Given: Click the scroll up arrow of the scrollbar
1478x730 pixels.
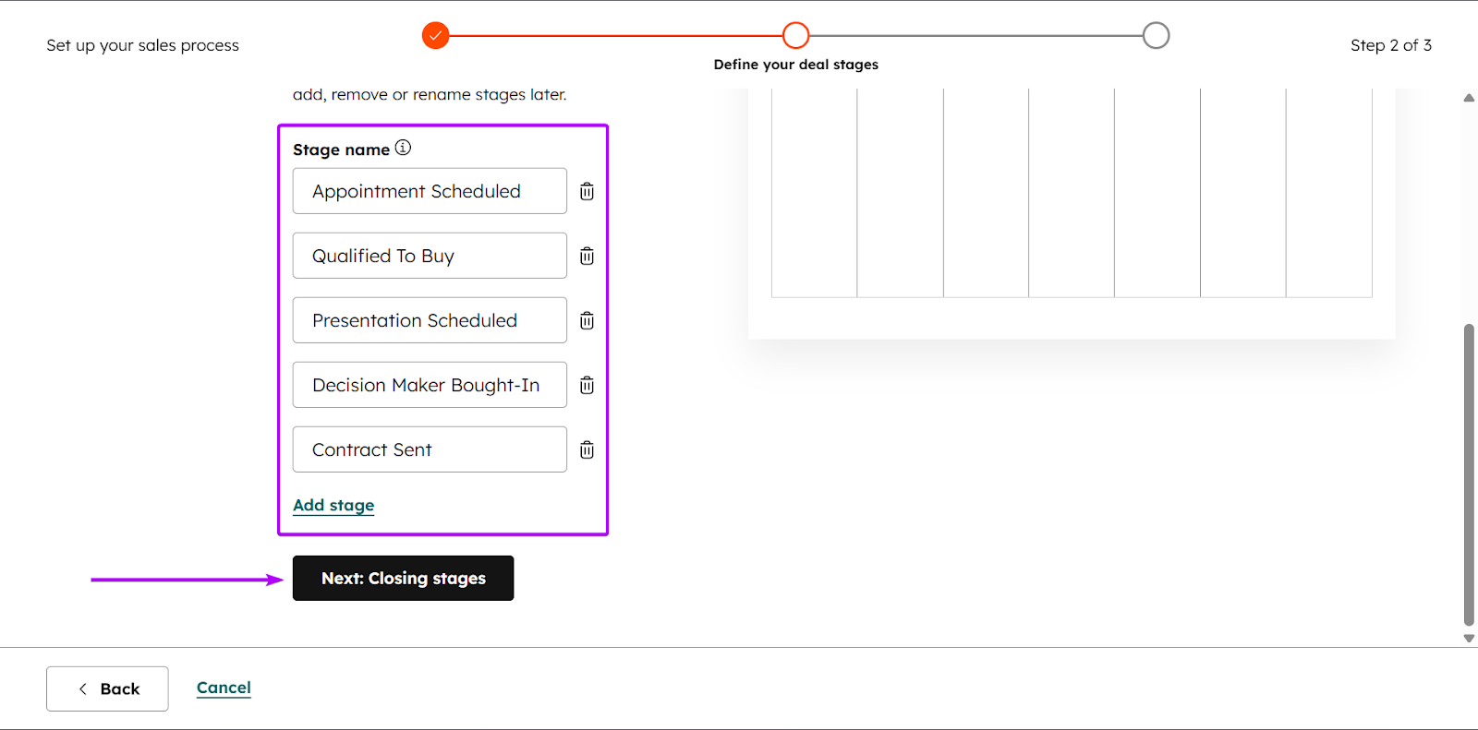Looking at the screenshot, I should [x=1469, y=98].
